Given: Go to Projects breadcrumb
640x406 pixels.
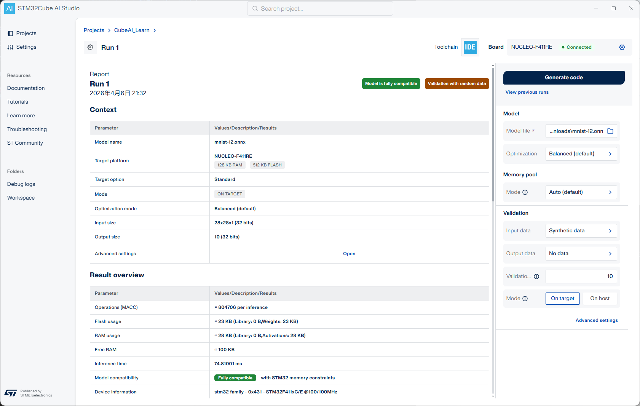Looking at the screenshot, I should [94, 30].
